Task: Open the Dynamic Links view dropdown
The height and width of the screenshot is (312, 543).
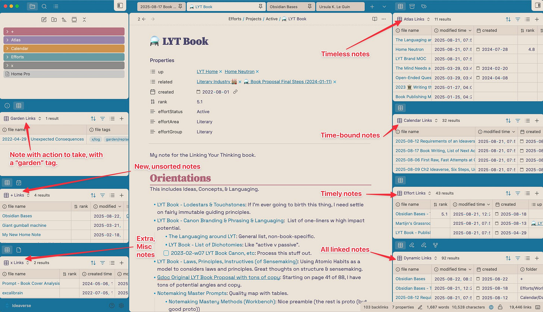Action: tap(417, 258)
